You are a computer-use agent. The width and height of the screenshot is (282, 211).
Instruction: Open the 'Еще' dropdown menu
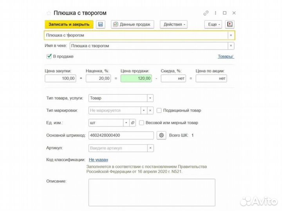tap(213, 24)
